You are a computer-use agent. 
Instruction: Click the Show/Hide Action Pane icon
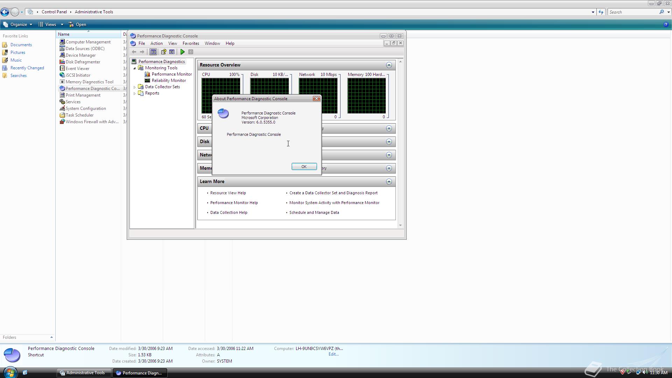coord(172,52)
